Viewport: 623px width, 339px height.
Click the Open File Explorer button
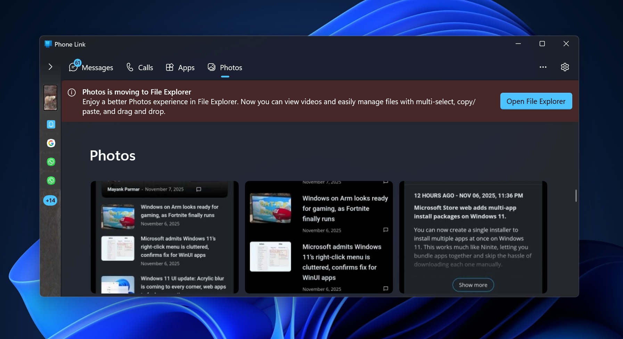(x=536, y=101)
